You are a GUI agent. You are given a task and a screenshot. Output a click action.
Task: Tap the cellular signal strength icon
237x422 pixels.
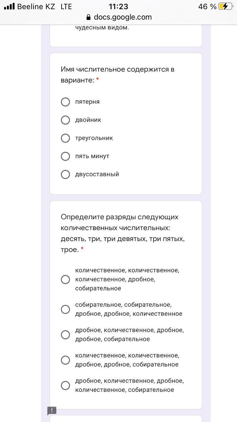pos(9,6)
